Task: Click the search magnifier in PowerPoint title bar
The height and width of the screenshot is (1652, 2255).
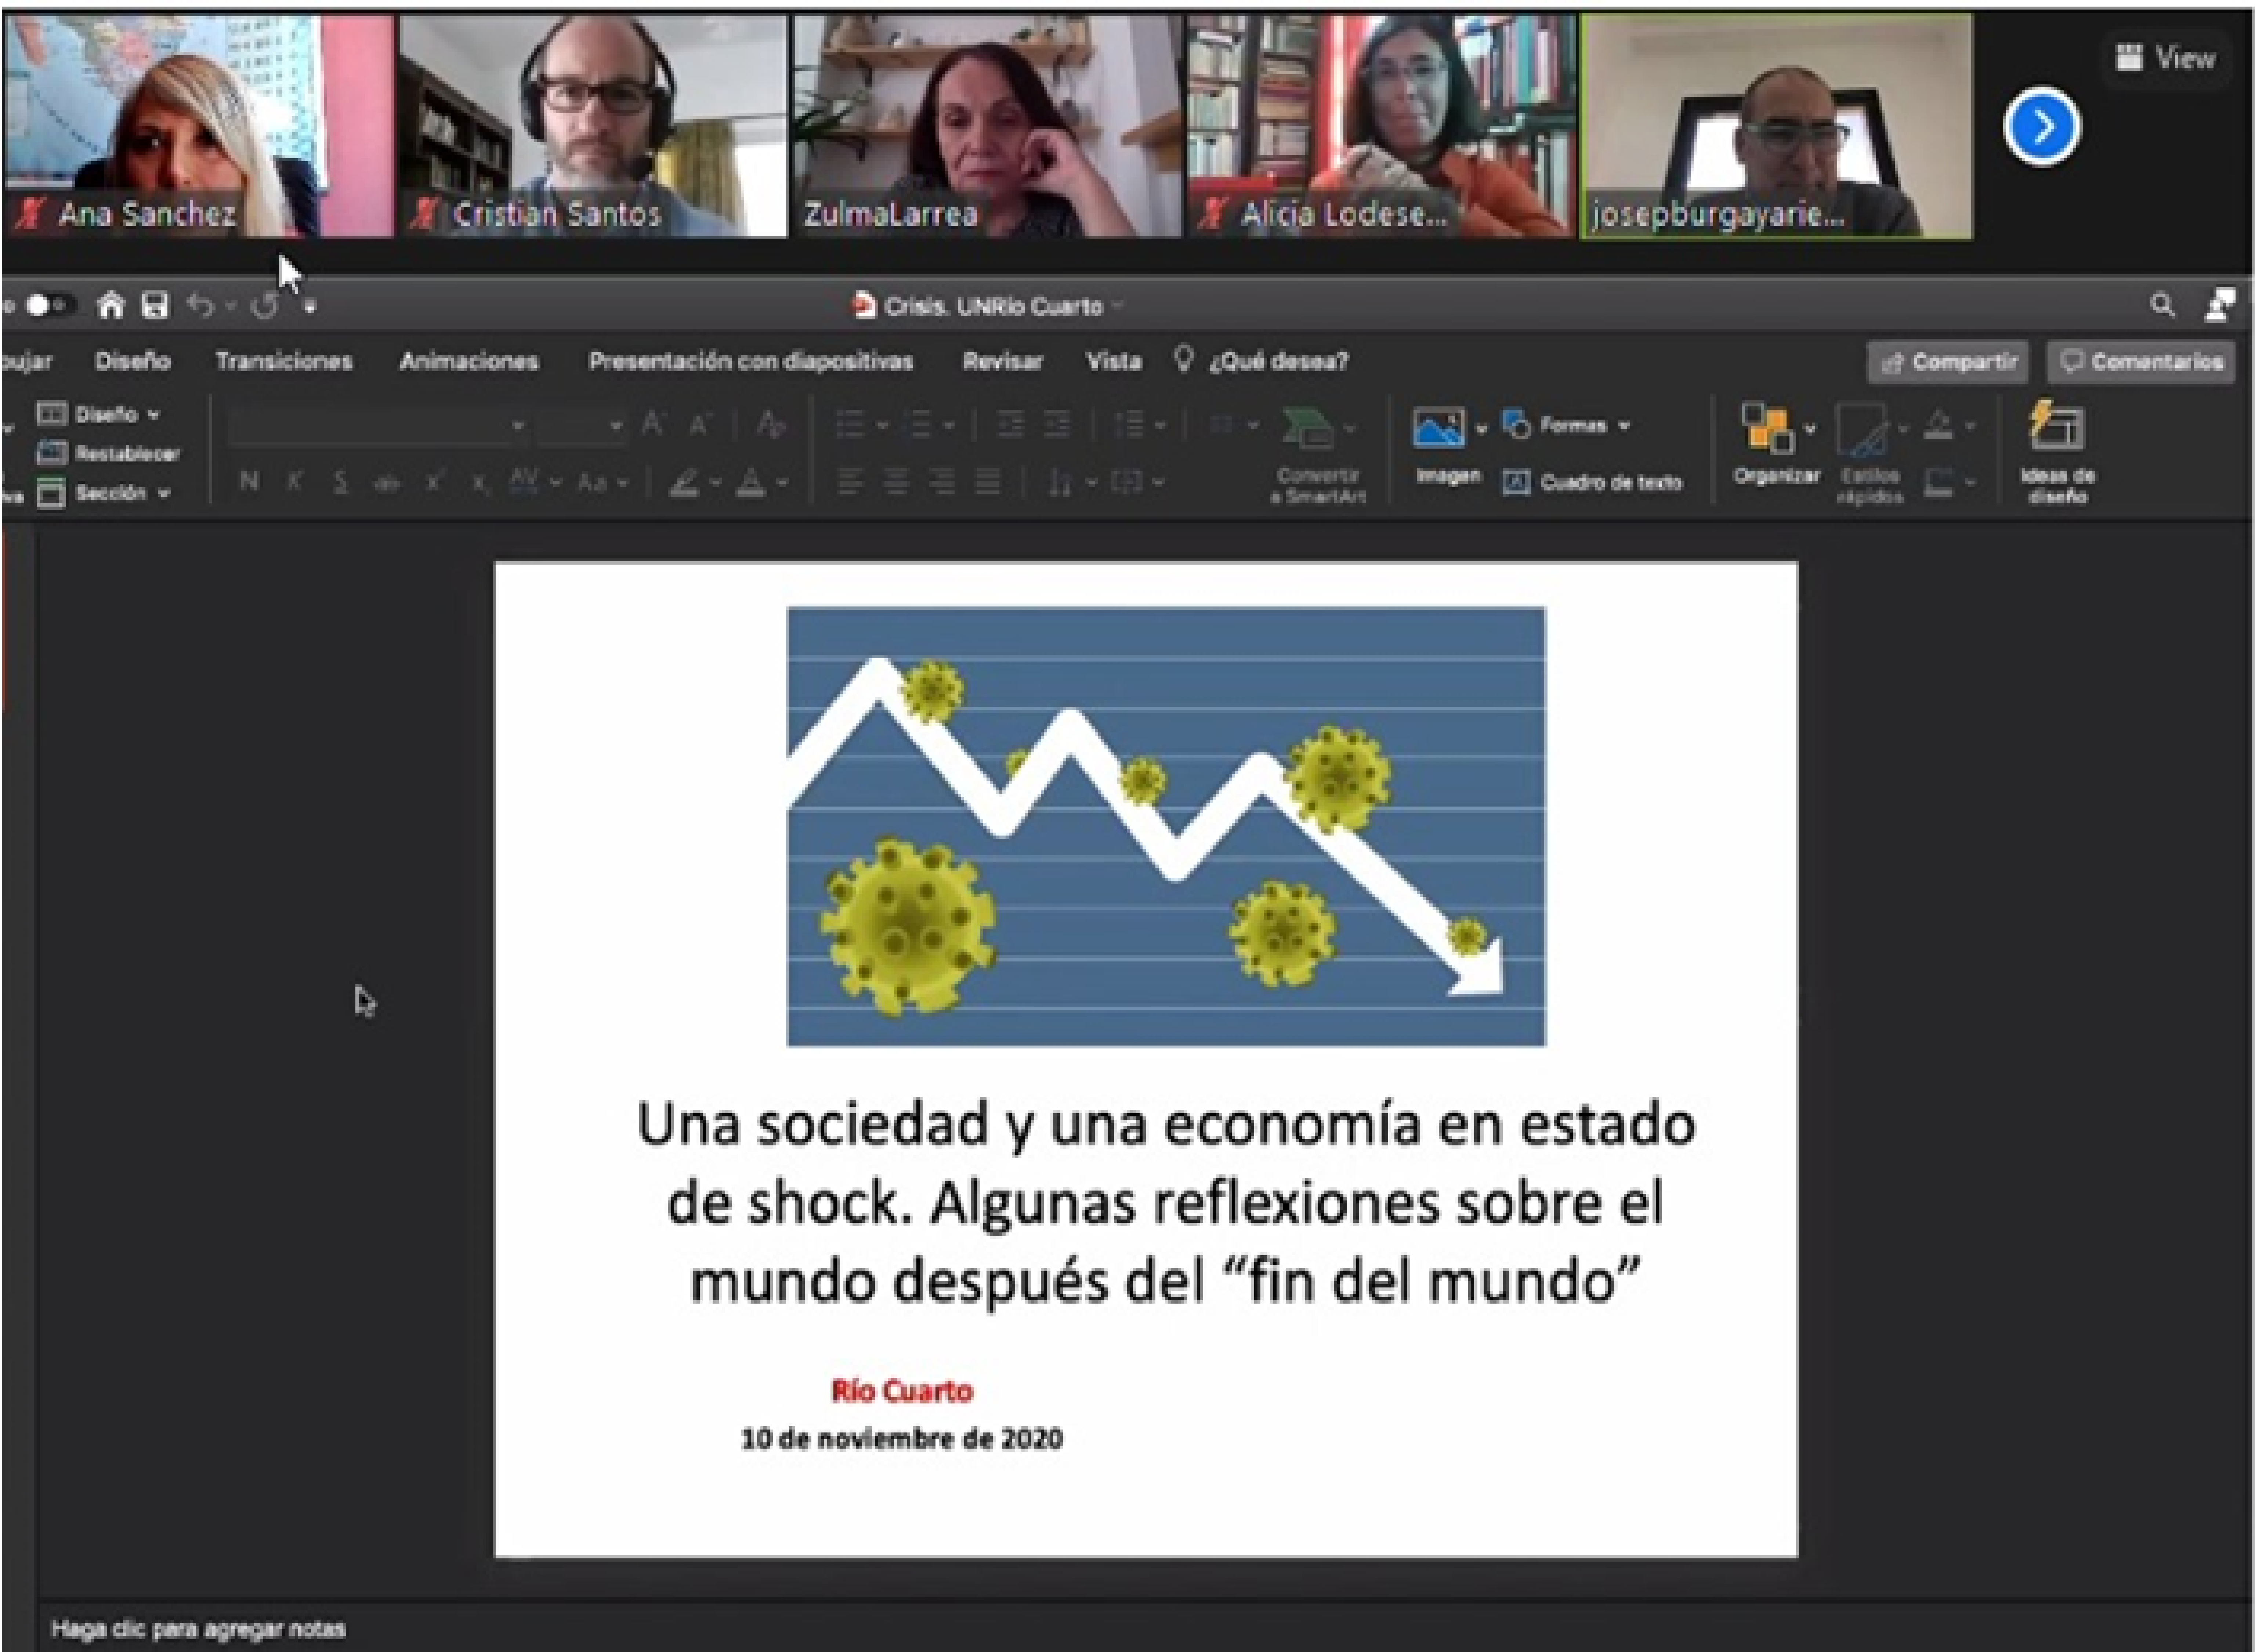Action: (2162, 305)
